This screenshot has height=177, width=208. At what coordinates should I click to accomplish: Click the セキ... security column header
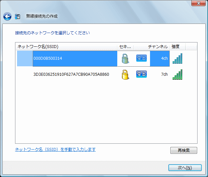[x=125, y=46]
